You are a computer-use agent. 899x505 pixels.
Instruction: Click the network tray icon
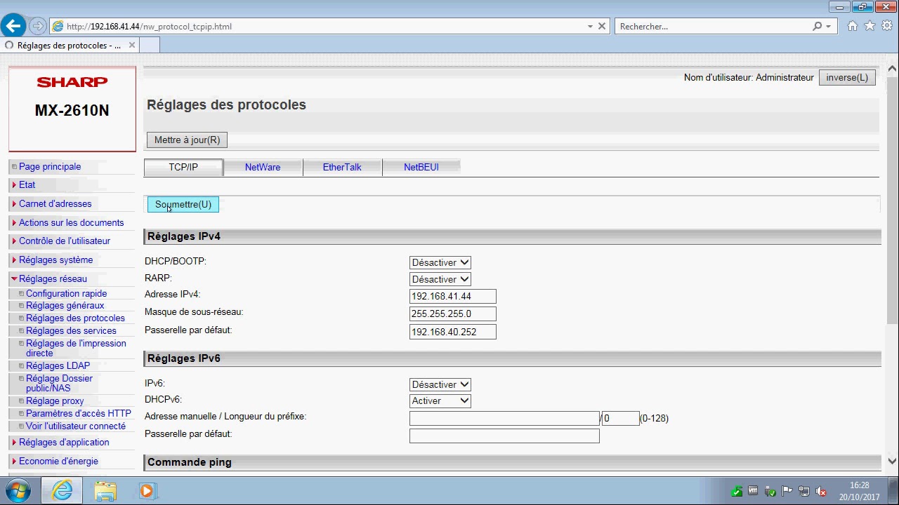[803, 491]
